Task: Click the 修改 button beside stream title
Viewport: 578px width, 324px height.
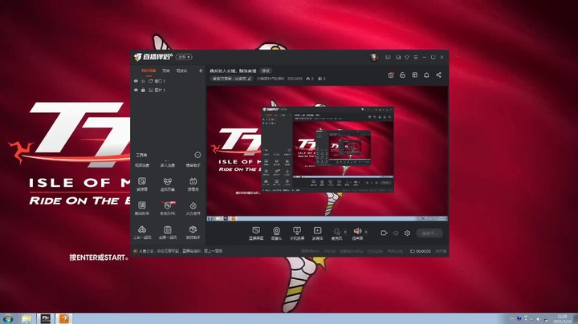Action: [x=266, y=71]
